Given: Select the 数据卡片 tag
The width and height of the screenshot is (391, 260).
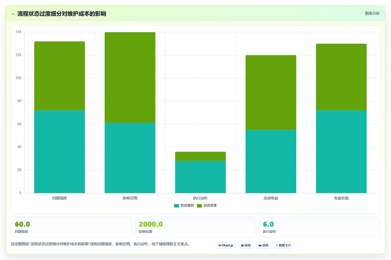Looking at the screenshot, I should (284, 245).
